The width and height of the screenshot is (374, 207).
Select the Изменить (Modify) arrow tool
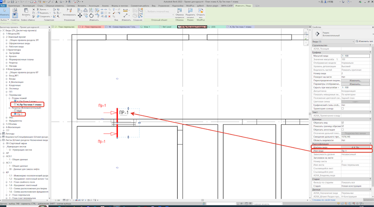coord(5,13)
